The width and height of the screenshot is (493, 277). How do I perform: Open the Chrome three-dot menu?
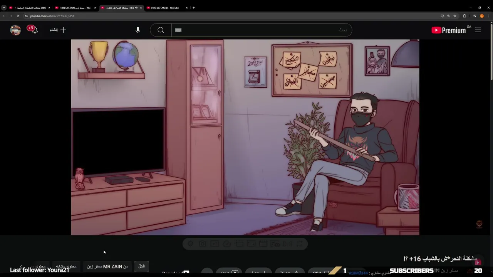(x=489, y=16)
